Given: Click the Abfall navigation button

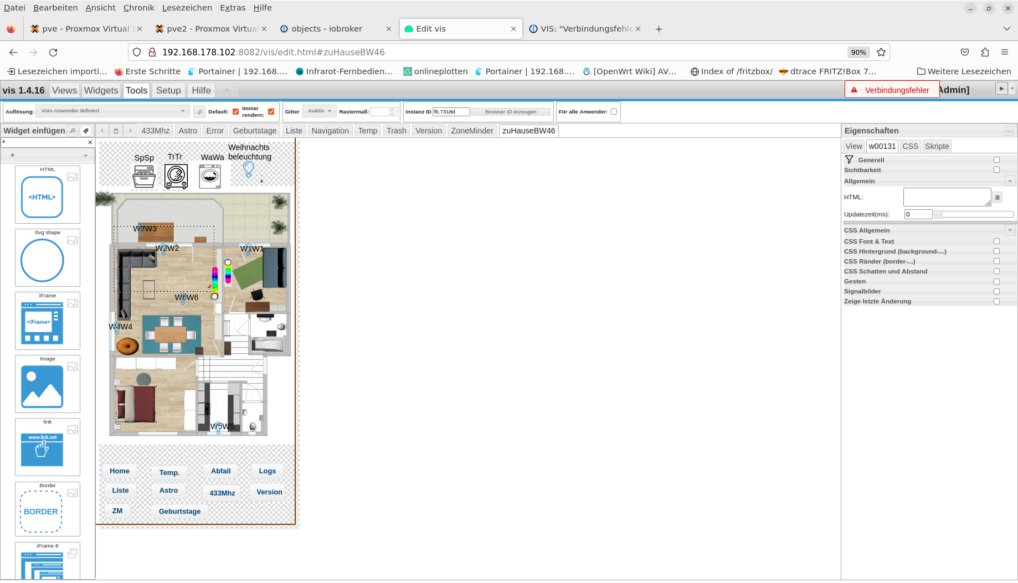Looking at the screenshot, I should click(220, 471).
